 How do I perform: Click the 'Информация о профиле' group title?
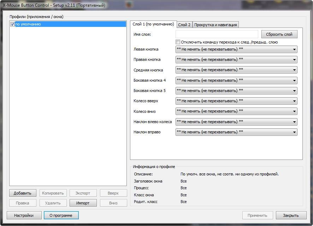click(x=154, y=167)
